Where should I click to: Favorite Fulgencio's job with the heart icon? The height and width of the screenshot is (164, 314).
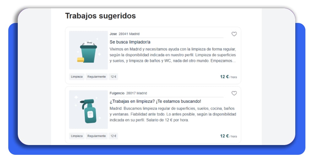click(x=234, y=93)
